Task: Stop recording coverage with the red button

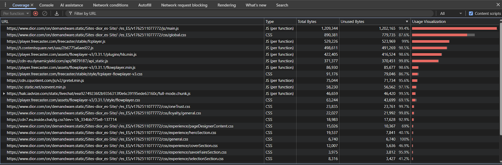Action: (x=35, y=13)
